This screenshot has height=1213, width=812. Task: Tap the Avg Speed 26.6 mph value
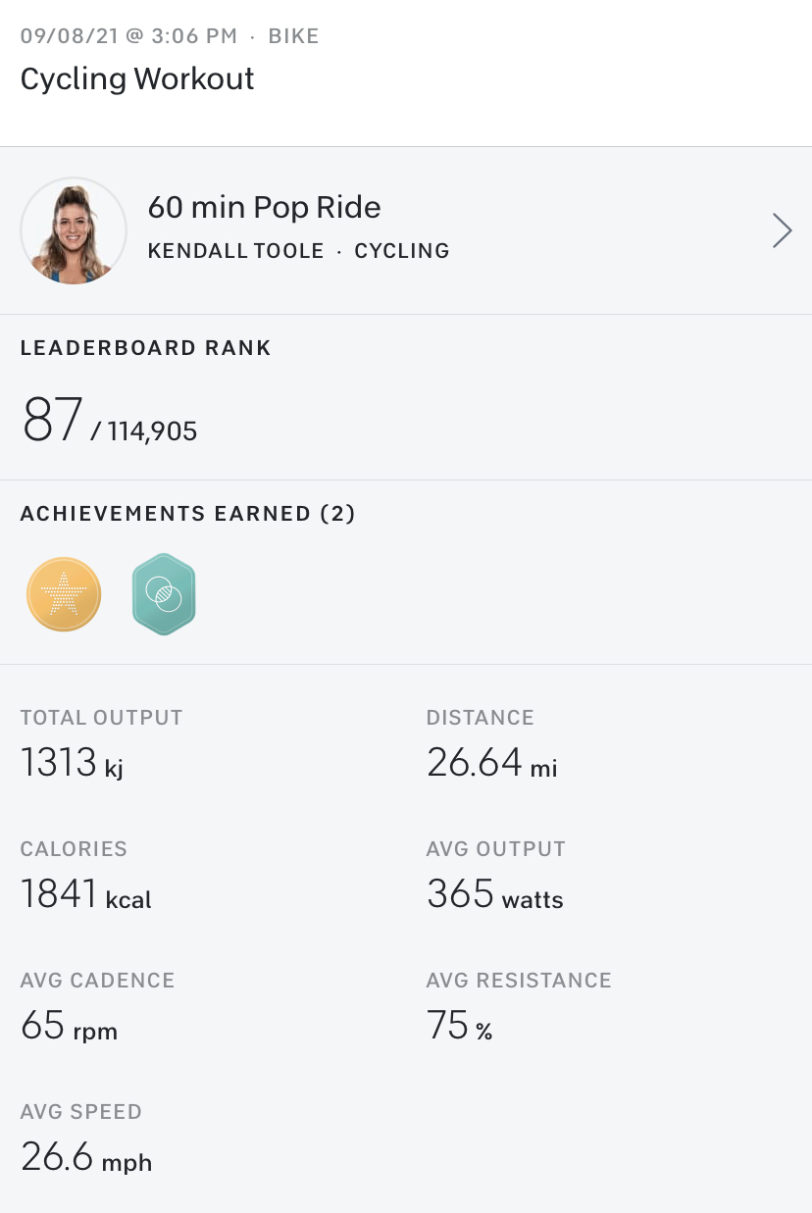(86, 1157)
